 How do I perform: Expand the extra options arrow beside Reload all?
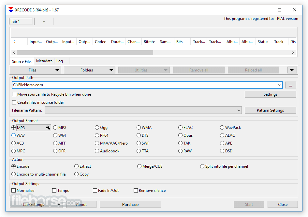(x=292, y=70)
